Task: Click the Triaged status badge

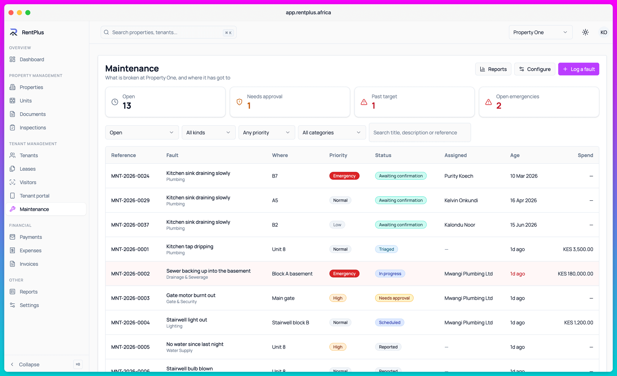Action: click(x=386, y=249)
